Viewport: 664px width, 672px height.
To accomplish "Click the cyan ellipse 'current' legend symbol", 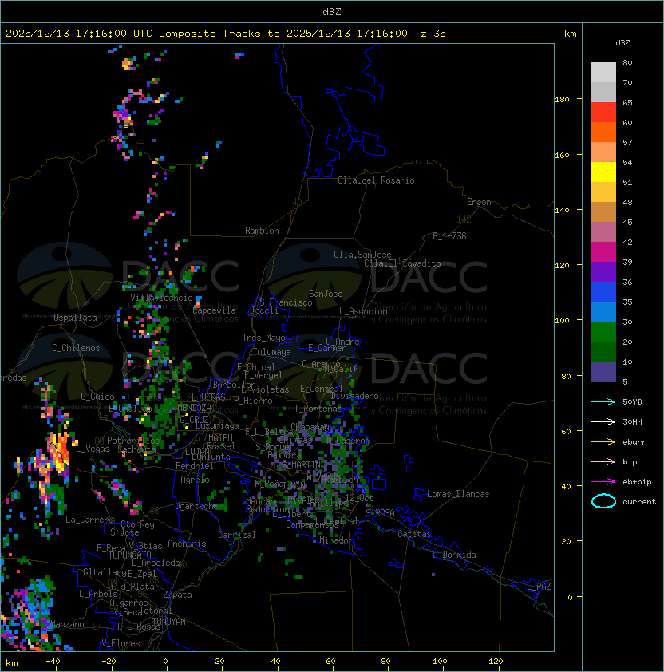I will (603, 501).
